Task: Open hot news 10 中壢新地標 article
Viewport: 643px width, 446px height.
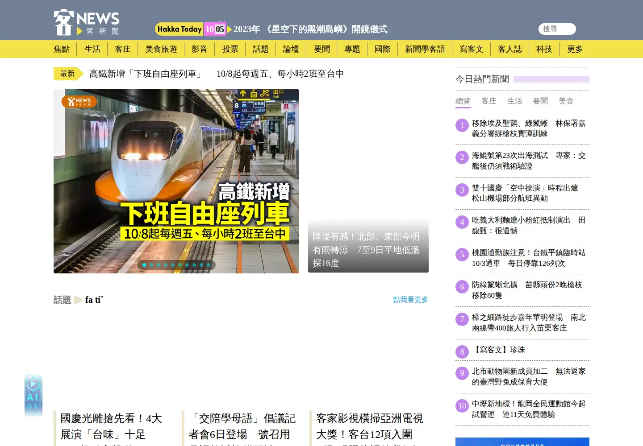Action: 529,409
